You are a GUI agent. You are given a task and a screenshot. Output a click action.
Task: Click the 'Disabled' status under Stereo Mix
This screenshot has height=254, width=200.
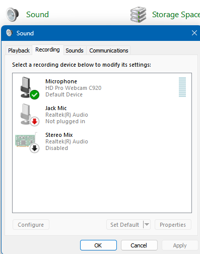[56, 148]
